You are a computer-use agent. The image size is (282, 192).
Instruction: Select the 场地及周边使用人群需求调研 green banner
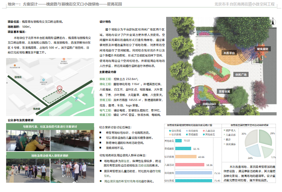(x=50, y=156)
